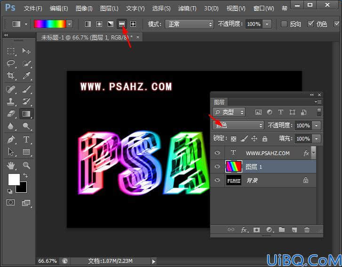Viewport: 342px width, 267px height.
Task: Expand effects on WWW.PSAHZ.COM layer
Action: (314, 152)
